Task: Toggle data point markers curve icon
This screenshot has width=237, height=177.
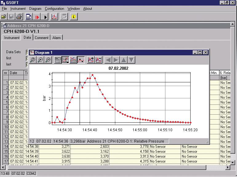Action: pos(81,60)
